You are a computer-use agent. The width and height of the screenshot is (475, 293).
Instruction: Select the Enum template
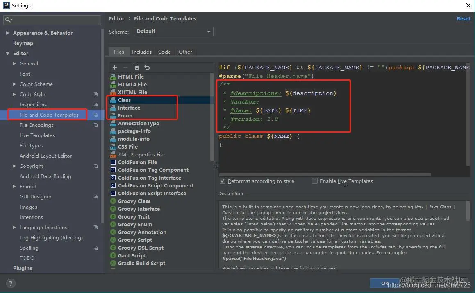click(125, 116)
